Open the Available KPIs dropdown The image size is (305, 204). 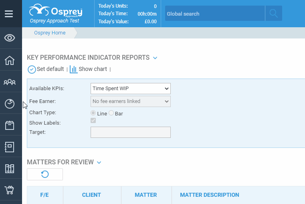coord(131,89)
